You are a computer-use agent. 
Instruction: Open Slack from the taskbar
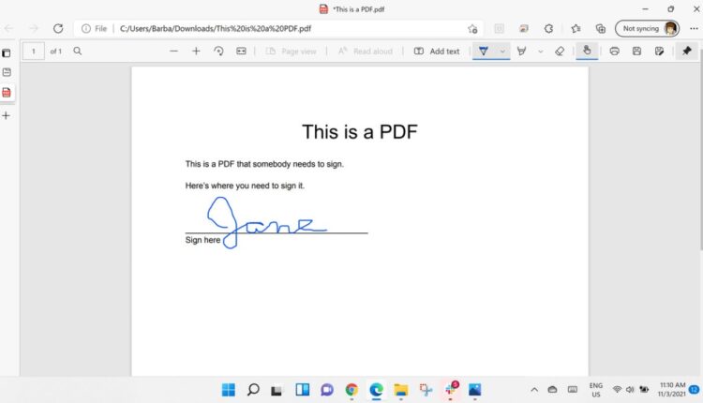[x=451, y=389]
